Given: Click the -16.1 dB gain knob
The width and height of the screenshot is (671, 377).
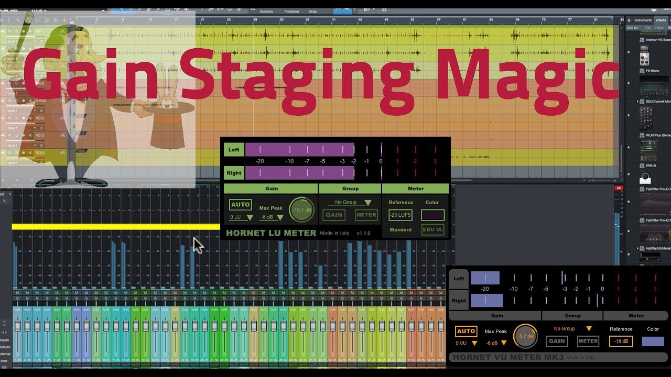Looking at the screenshot, I should [302, 209].
